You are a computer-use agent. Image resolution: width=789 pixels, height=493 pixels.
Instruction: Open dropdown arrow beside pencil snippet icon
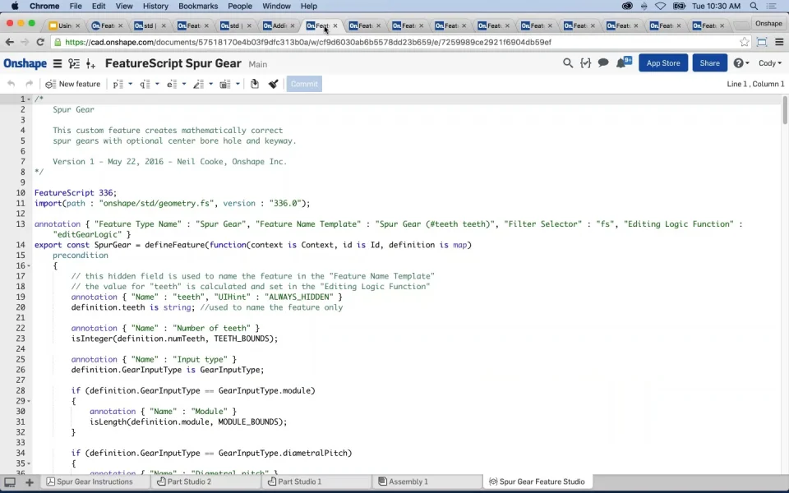(211, 84)
